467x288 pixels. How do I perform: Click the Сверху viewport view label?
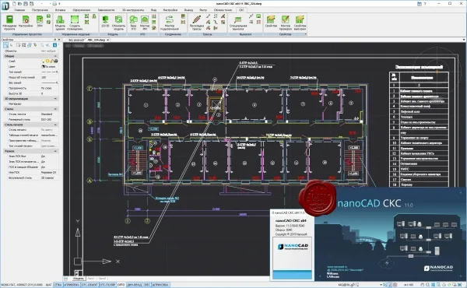click(x=79, y=46)
